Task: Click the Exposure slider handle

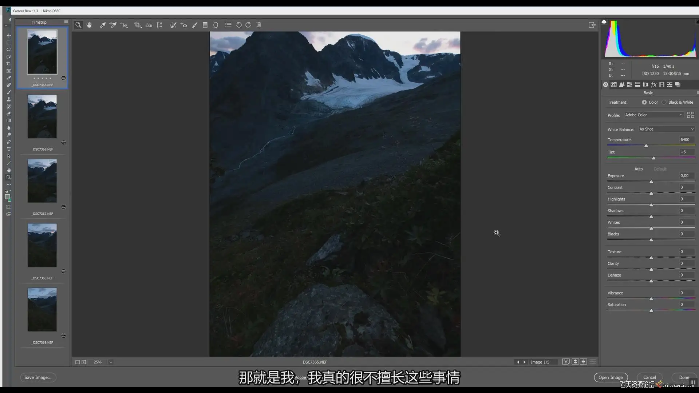Action: [651, 182]
